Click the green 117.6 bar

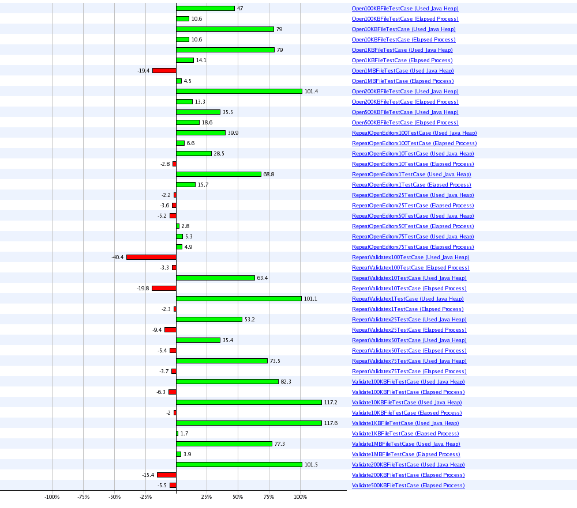[249, 423]
